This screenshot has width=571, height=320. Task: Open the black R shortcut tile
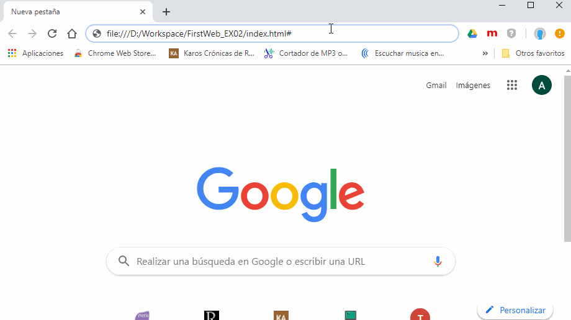[x=212, y=315]
